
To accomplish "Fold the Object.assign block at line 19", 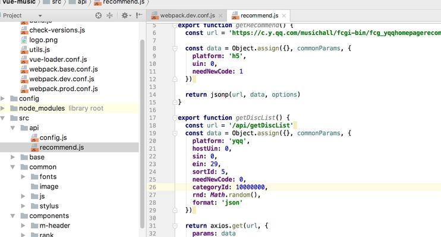I will [x=175, y=133].
